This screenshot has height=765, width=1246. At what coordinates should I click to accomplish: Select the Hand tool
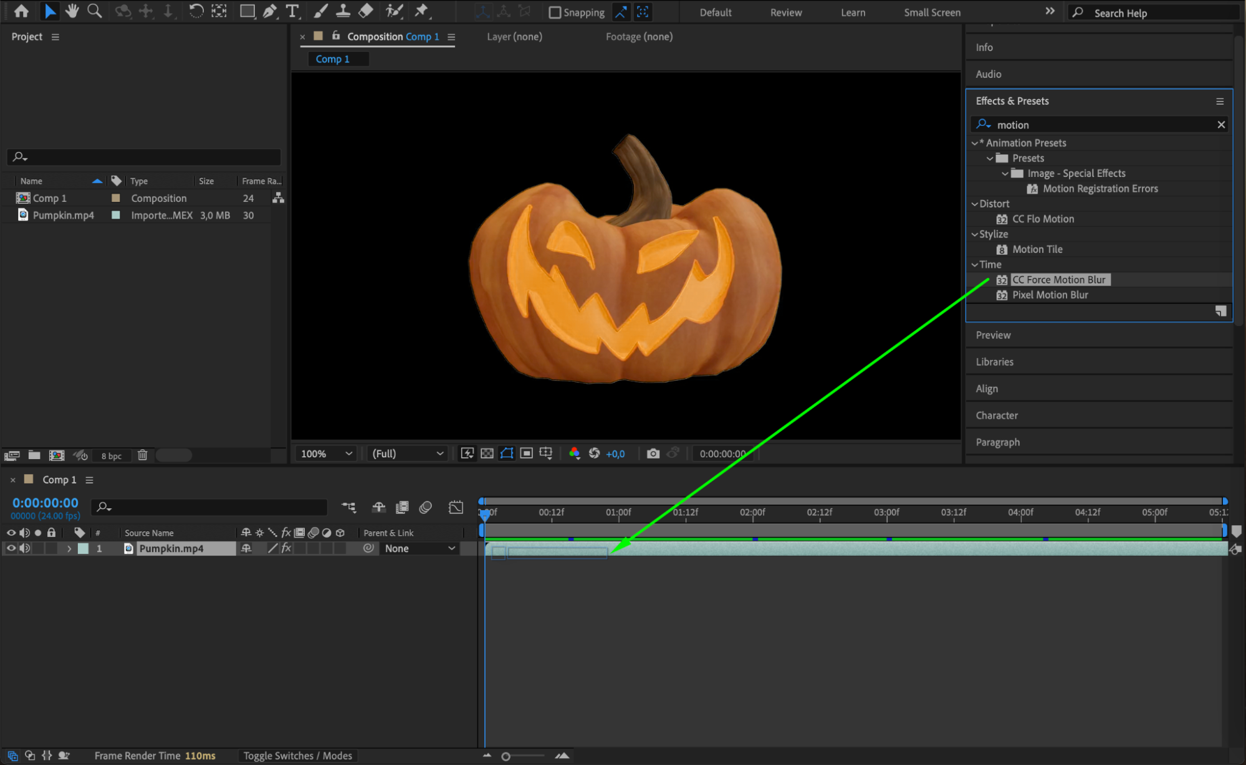[x=72, y=11]
